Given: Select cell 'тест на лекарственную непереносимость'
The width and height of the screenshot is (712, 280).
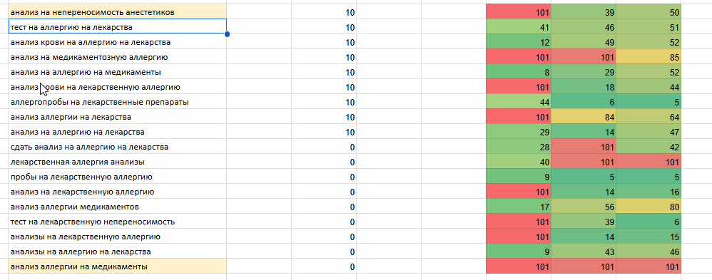Looking at the screenshot, I should [x=117, y=222].
